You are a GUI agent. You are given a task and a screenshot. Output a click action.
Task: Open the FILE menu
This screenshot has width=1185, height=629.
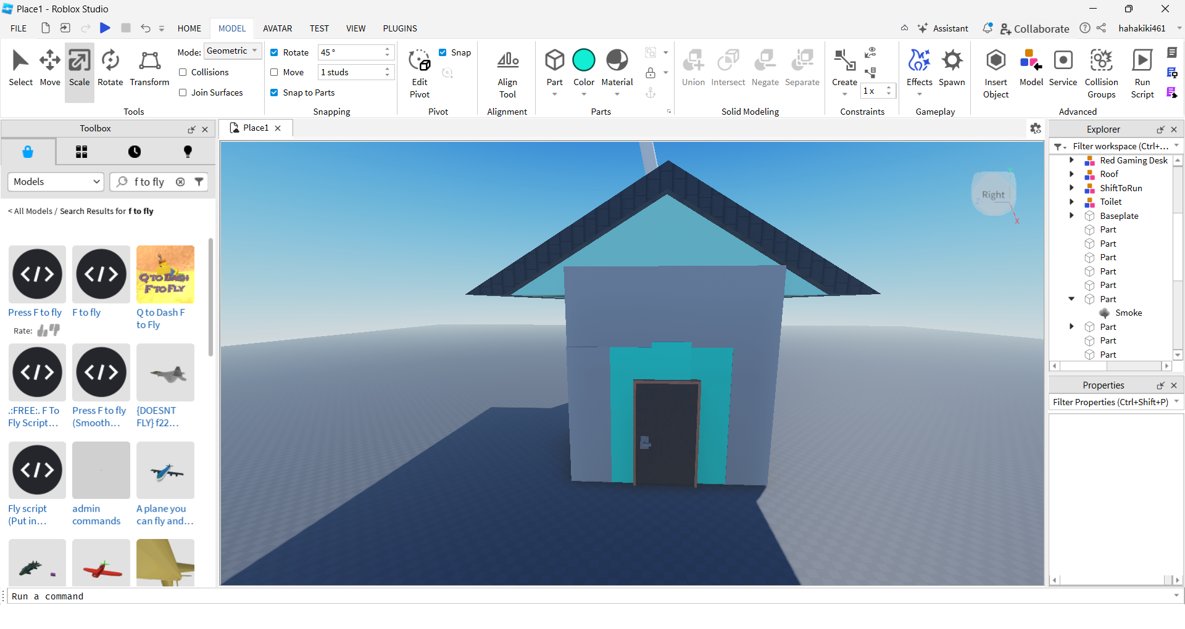pos(19,28)
